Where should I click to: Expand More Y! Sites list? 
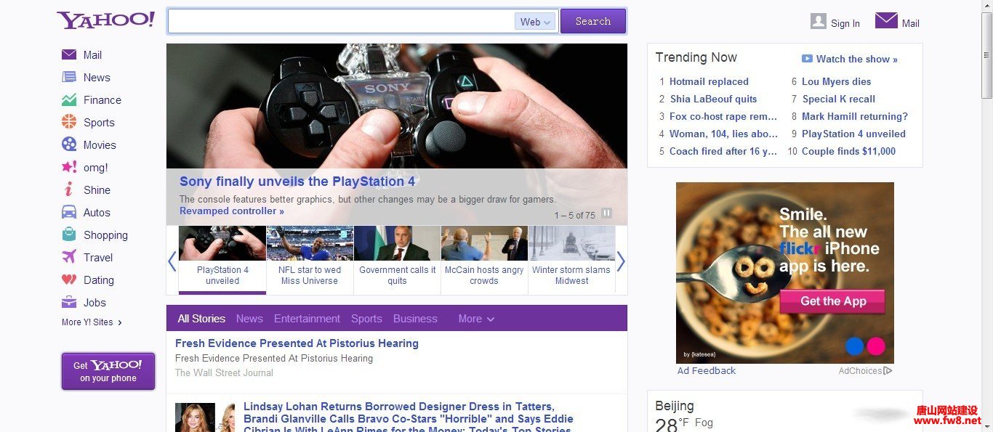[x=92, y=322]
